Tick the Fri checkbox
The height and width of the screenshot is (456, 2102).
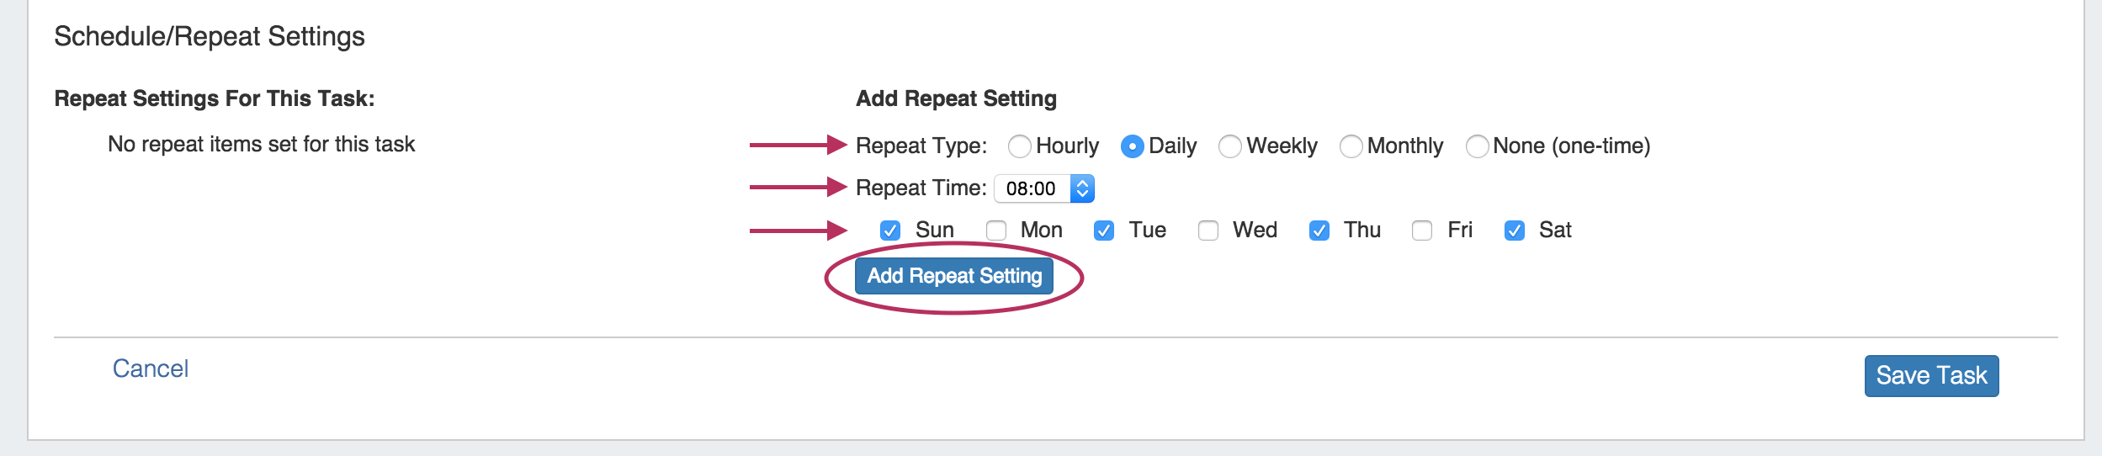[1422, 231]
